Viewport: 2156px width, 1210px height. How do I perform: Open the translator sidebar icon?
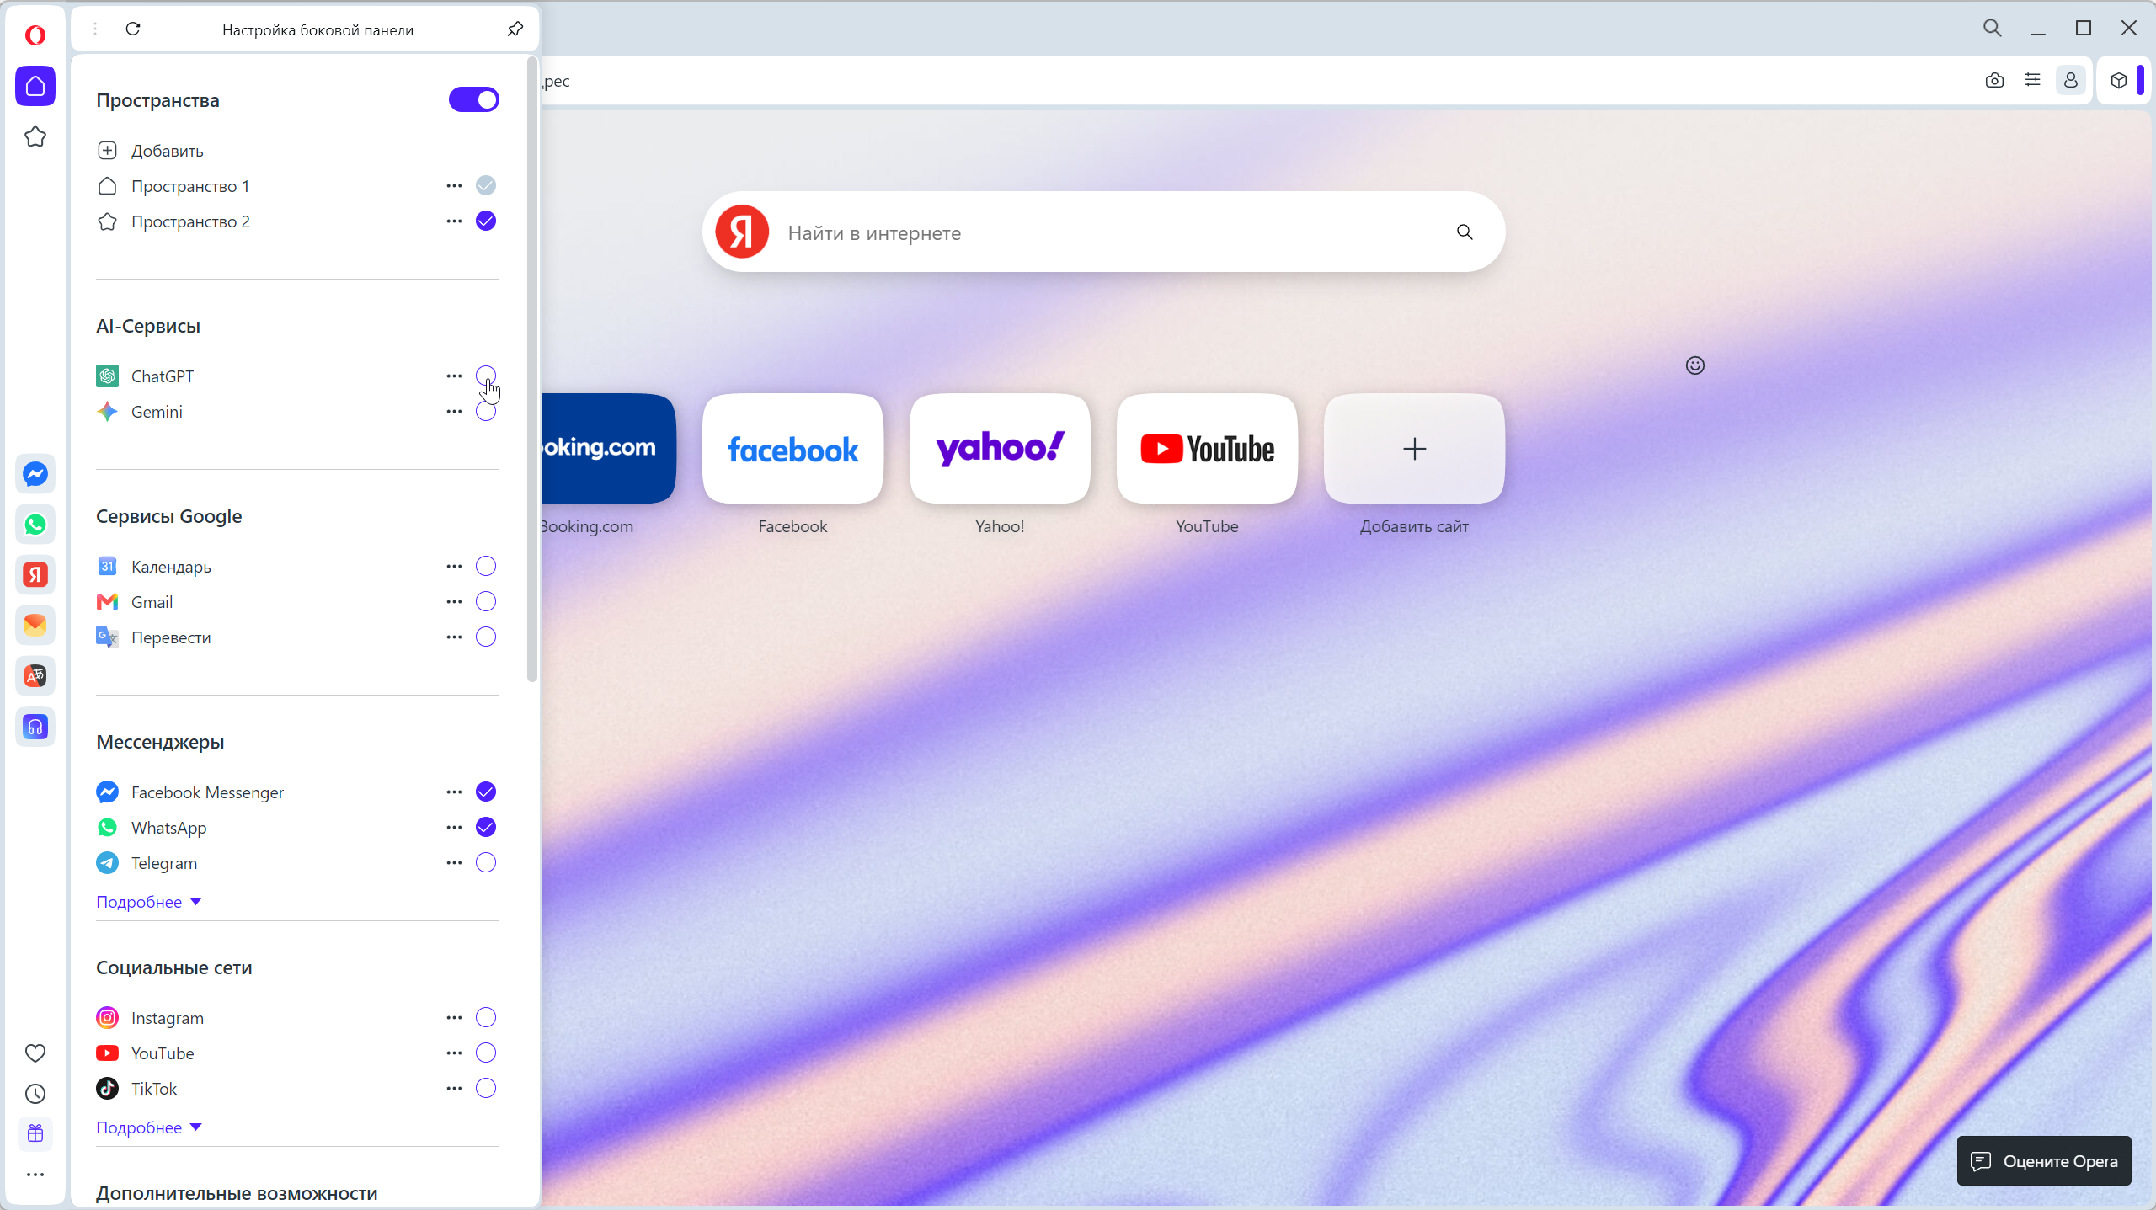(35, 676)
